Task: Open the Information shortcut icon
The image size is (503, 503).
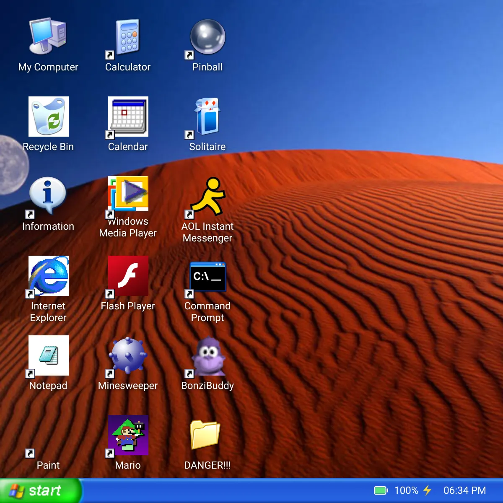Action: 48,196
